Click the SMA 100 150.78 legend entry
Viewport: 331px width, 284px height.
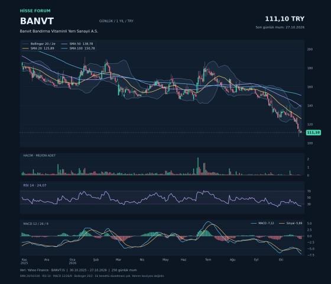tap(78, 49)
